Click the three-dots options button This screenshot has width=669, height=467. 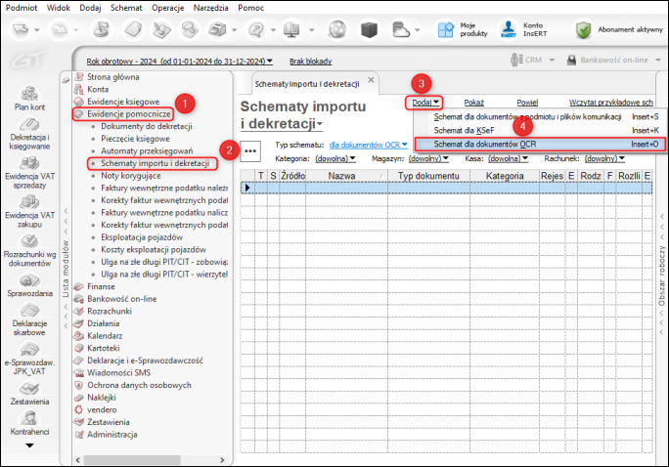tap(251, 149)
